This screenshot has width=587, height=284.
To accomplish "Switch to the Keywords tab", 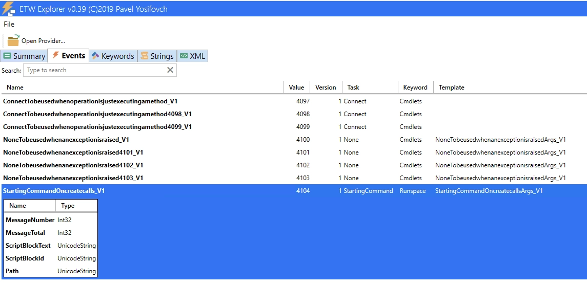I will point(113,56).
